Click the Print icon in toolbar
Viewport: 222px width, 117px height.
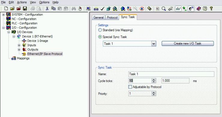click(x=33, y=9)
